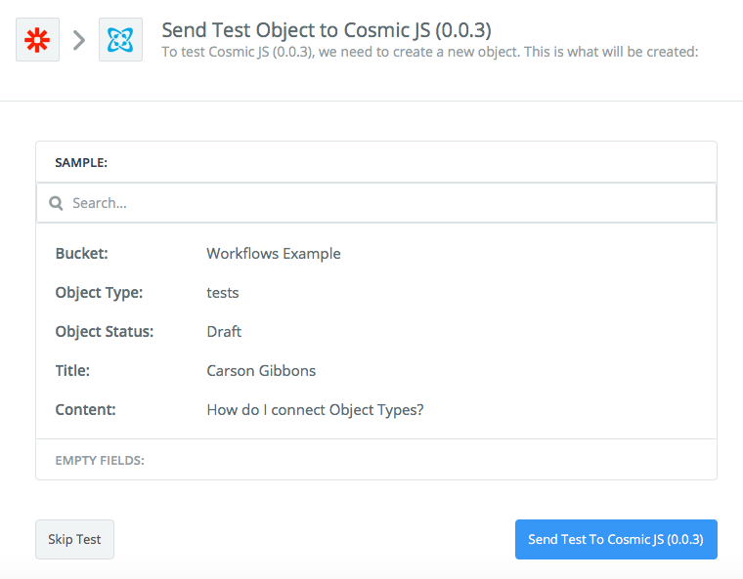The height and width of the screenshot is (579, 743).
Task: Expand the Empty Fields section
Action: pyautogui.click(x=100, y=460)
